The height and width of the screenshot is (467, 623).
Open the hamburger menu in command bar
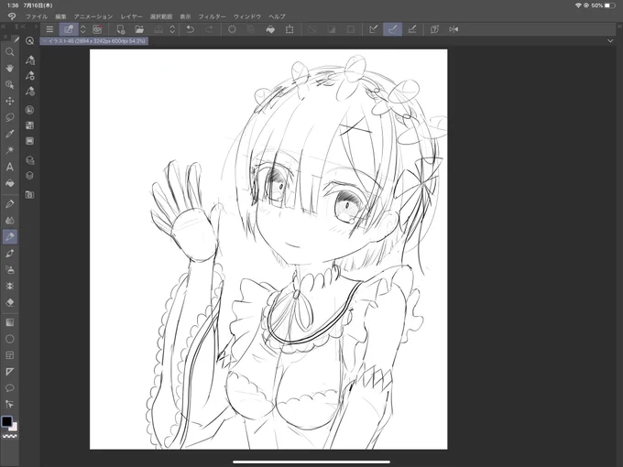coord(49,29)
